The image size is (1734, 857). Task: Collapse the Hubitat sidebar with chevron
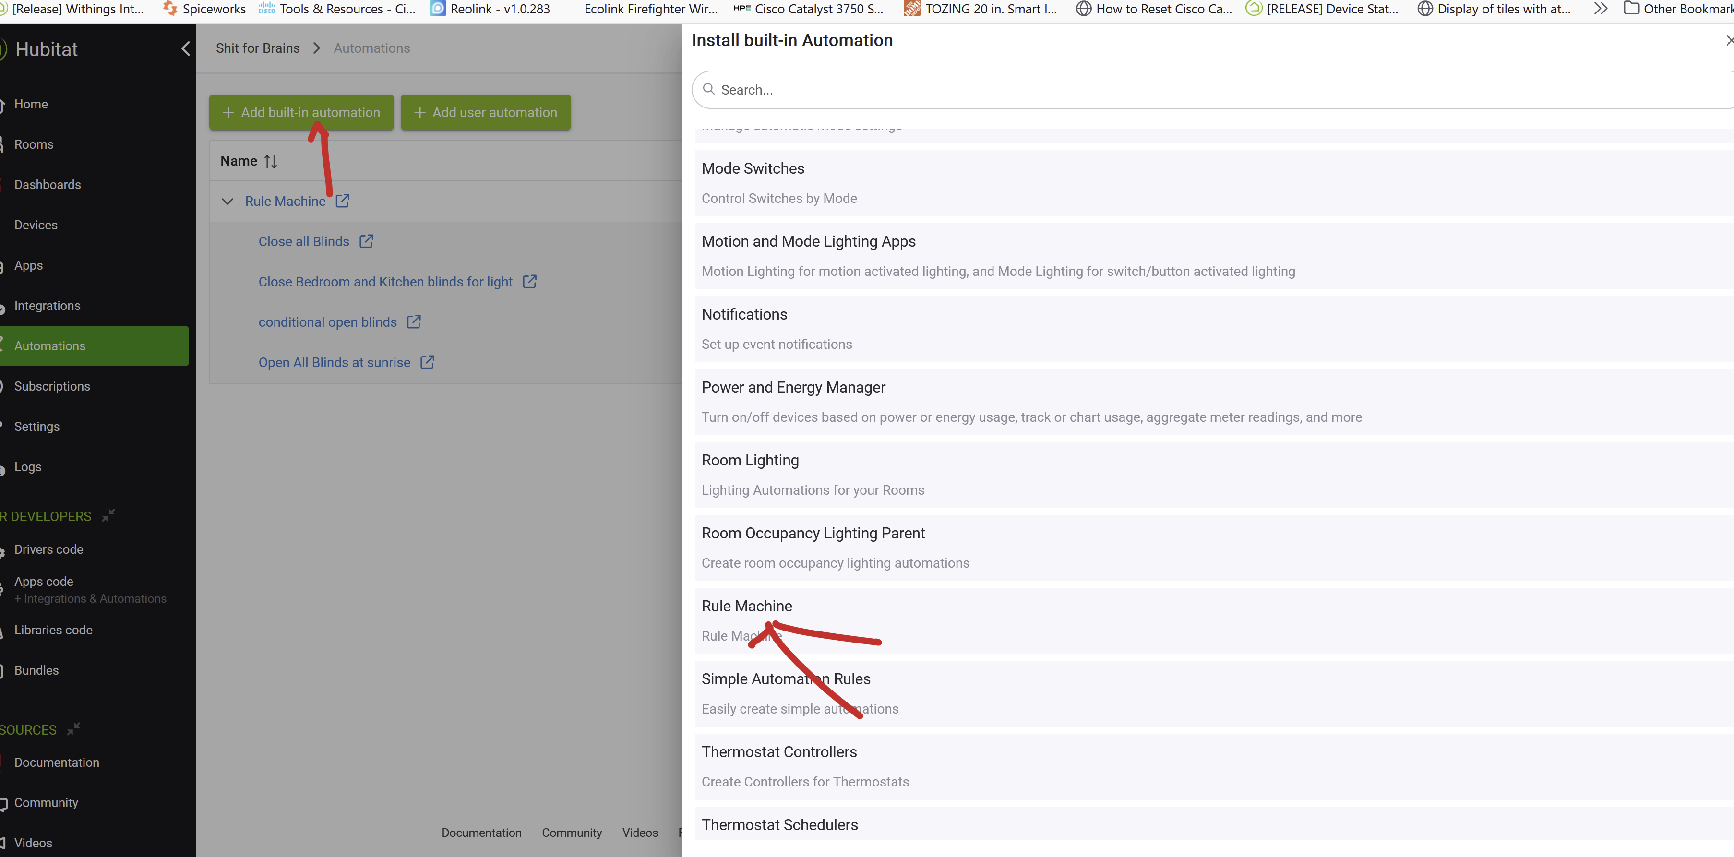tap(185, 49)
